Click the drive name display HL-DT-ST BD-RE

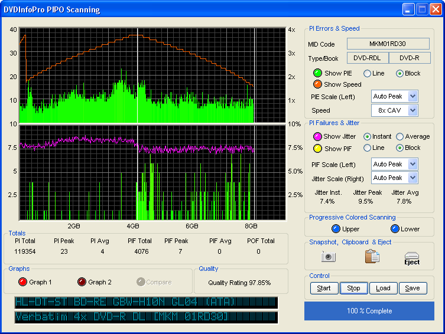point(146,303)
